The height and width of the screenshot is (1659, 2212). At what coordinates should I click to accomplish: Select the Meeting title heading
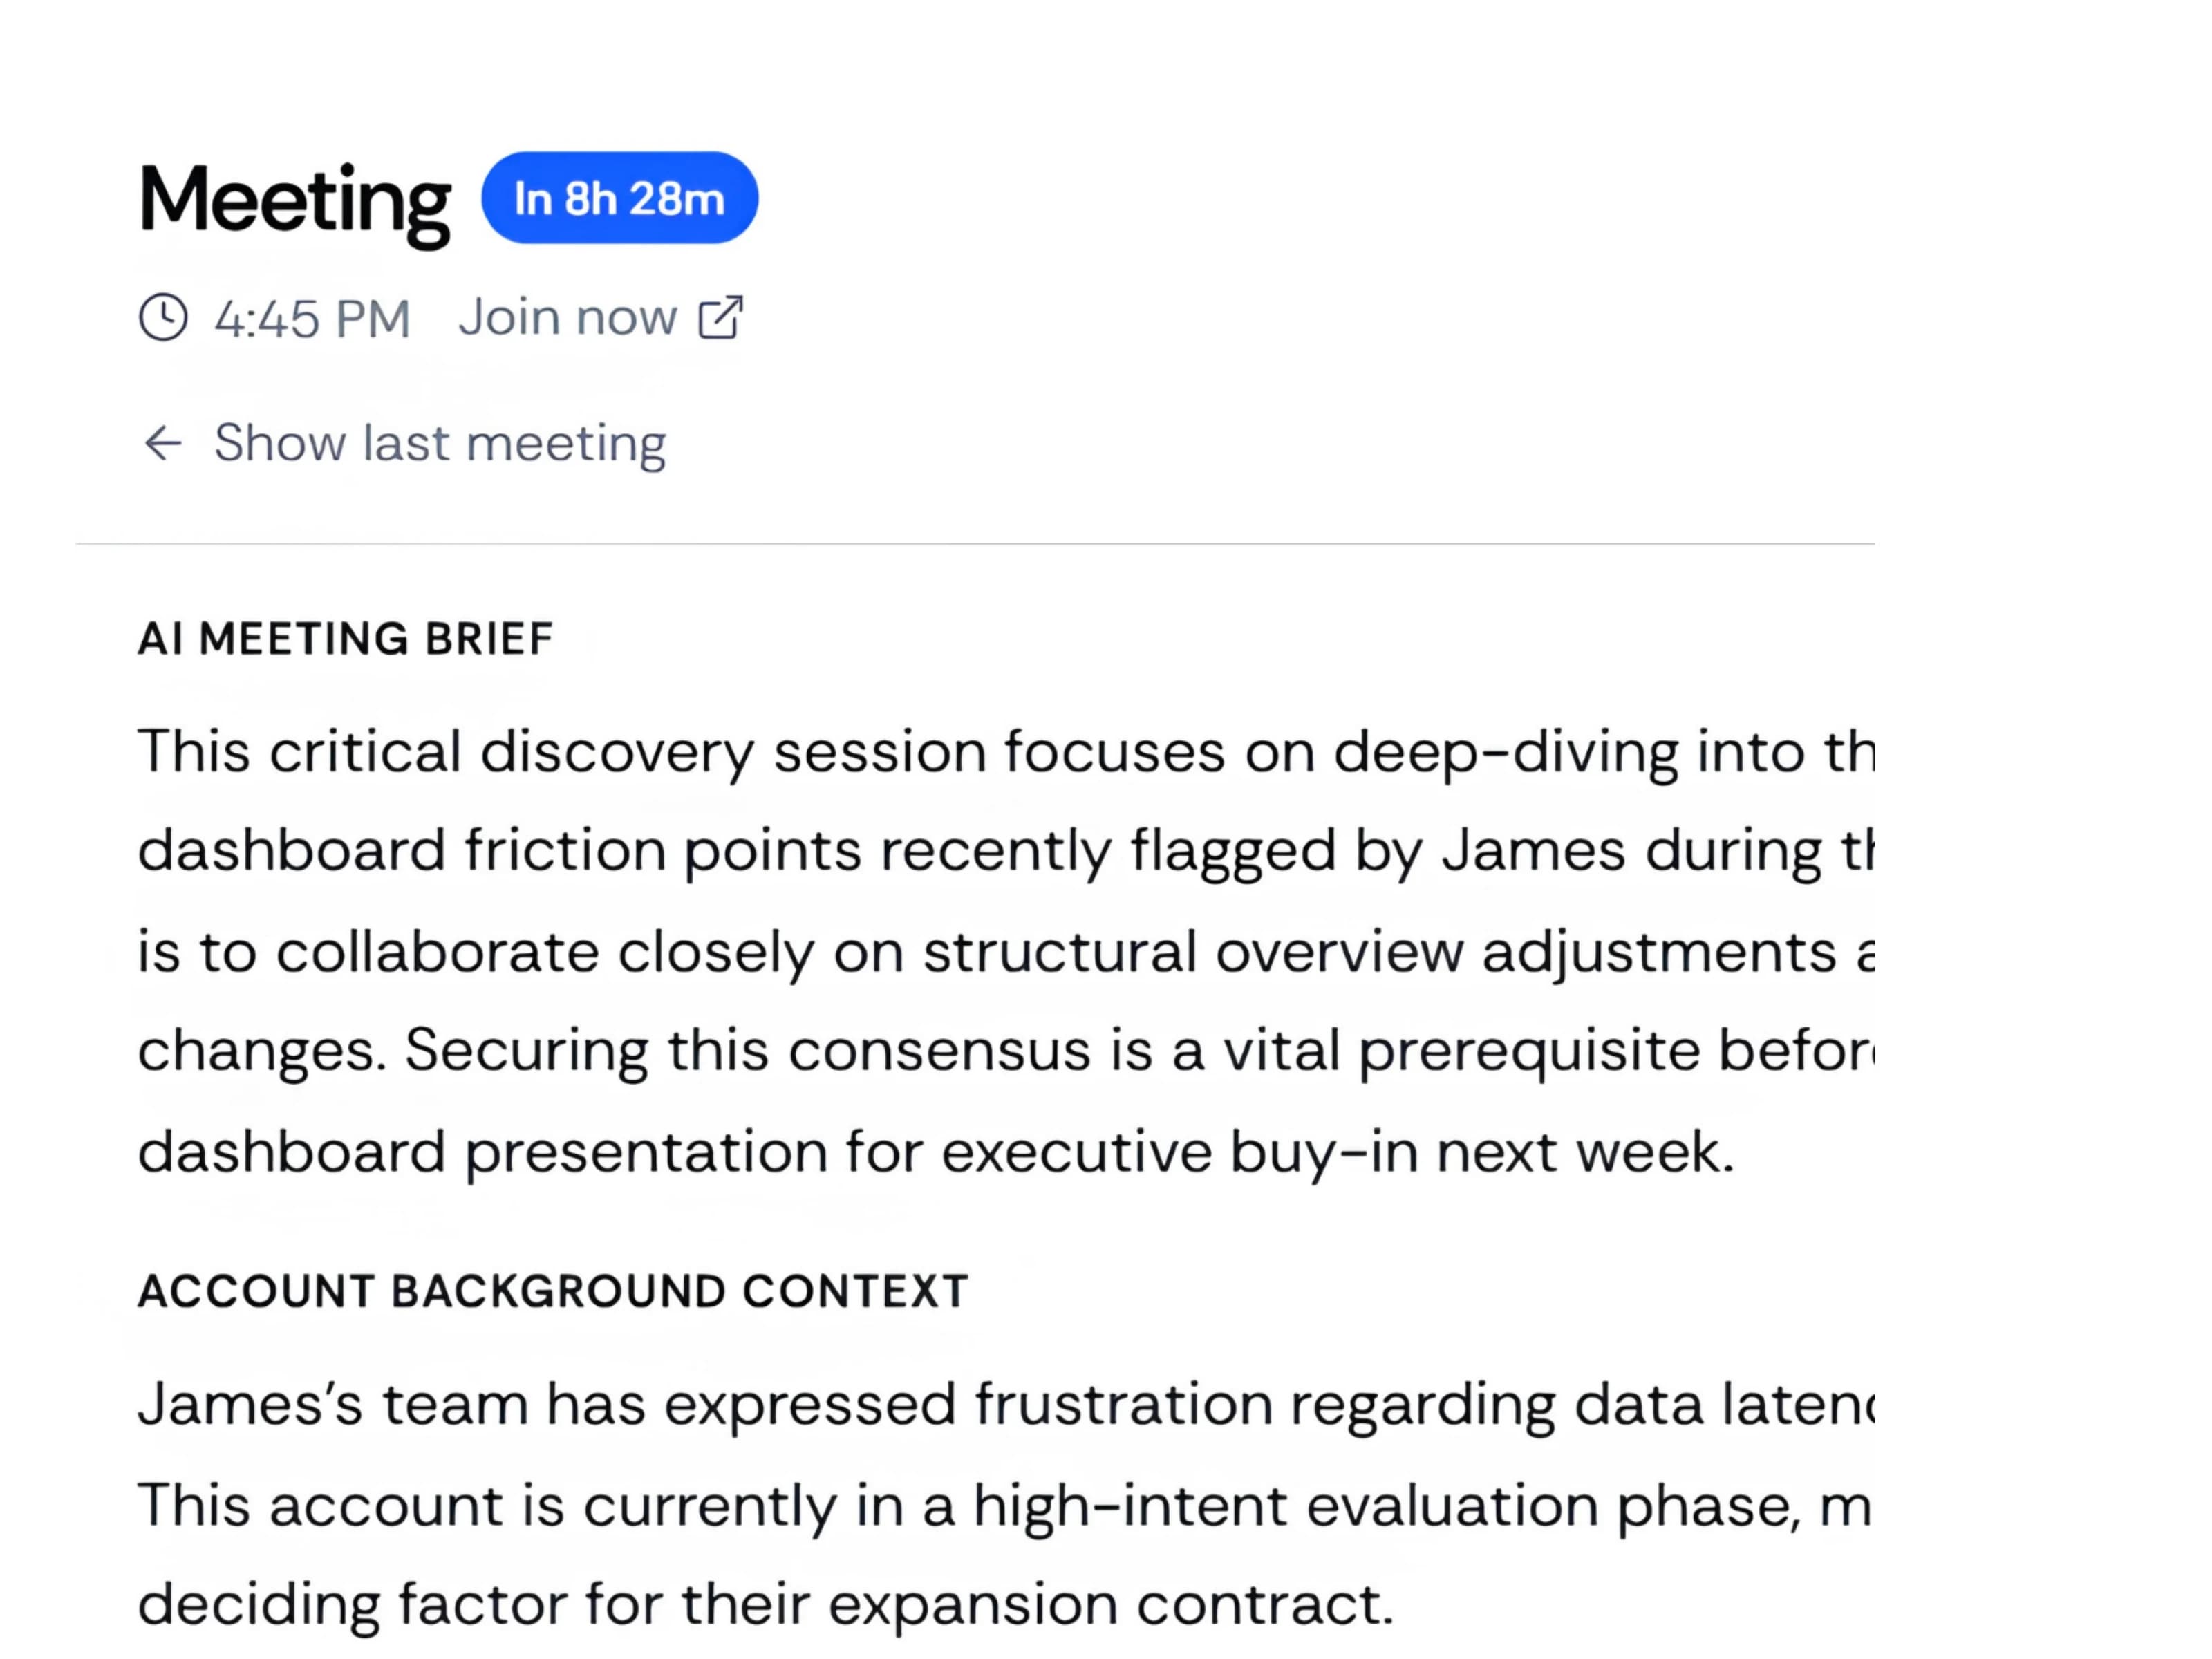(x=295, y=202)
